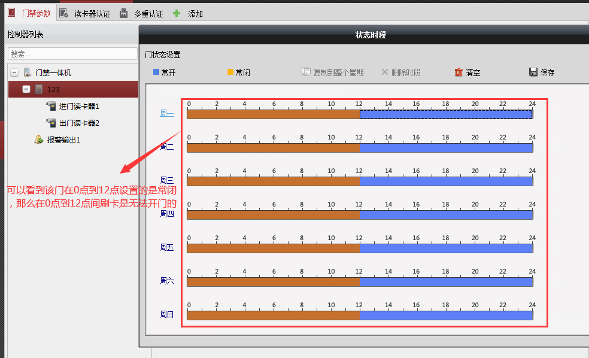Select the 123 controller tree item
This screenshot has height=358, width=589.
[x=54, y=89]
